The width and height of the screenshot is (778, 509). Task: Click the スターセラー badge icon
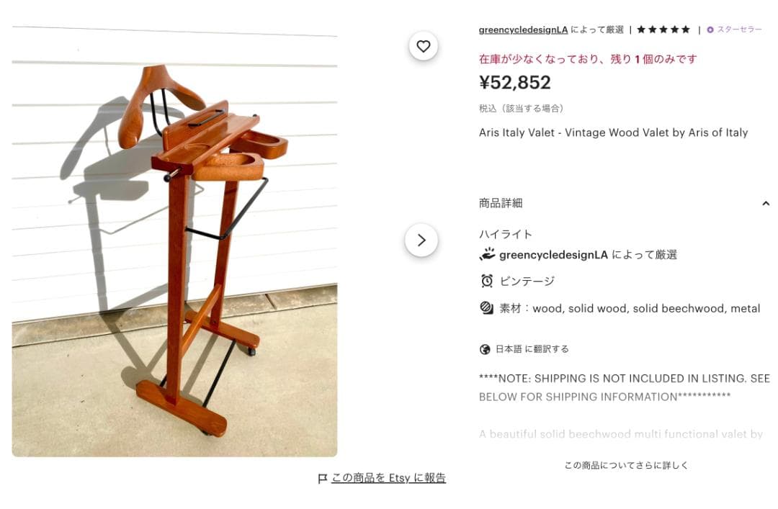coord(710,30)
